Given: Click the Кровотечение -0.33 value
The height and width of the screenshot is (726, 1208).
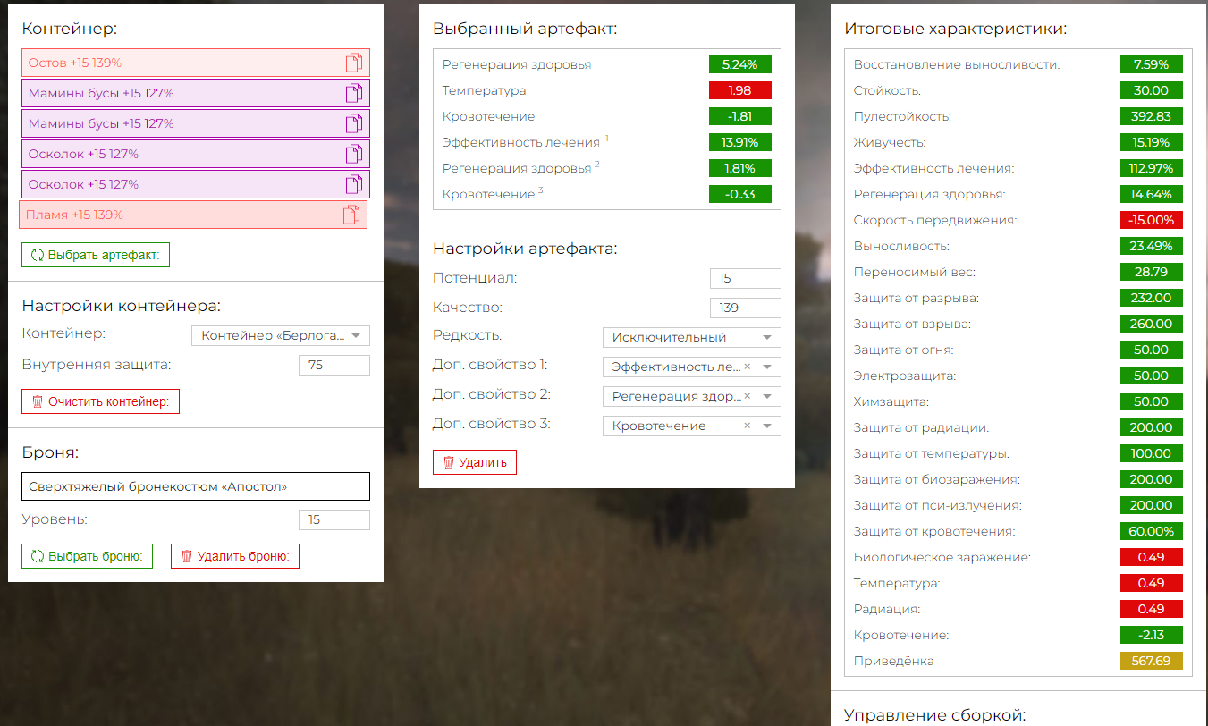Looking at the screenshot, I should click(740, 194).
